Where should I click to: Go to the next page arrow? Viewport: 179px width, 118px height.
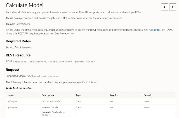click(x=172, y=6)
